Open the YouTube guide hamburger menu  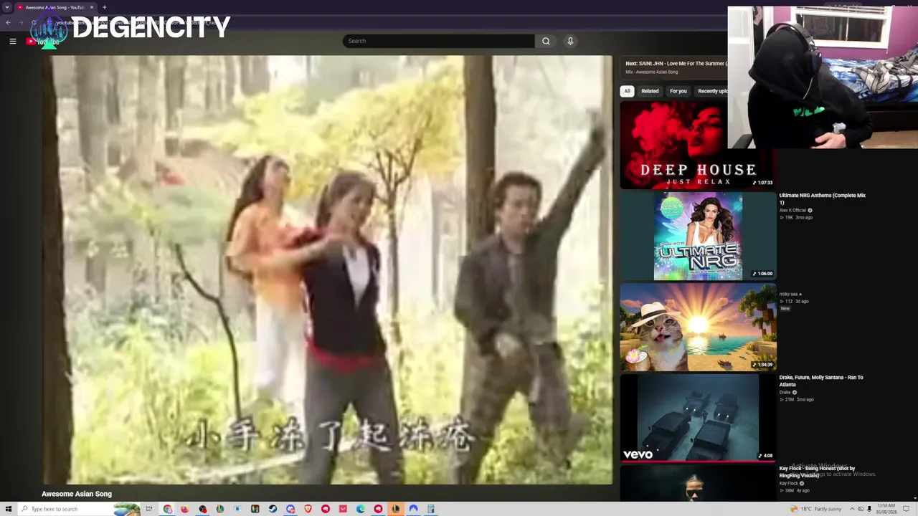[13, 41]
